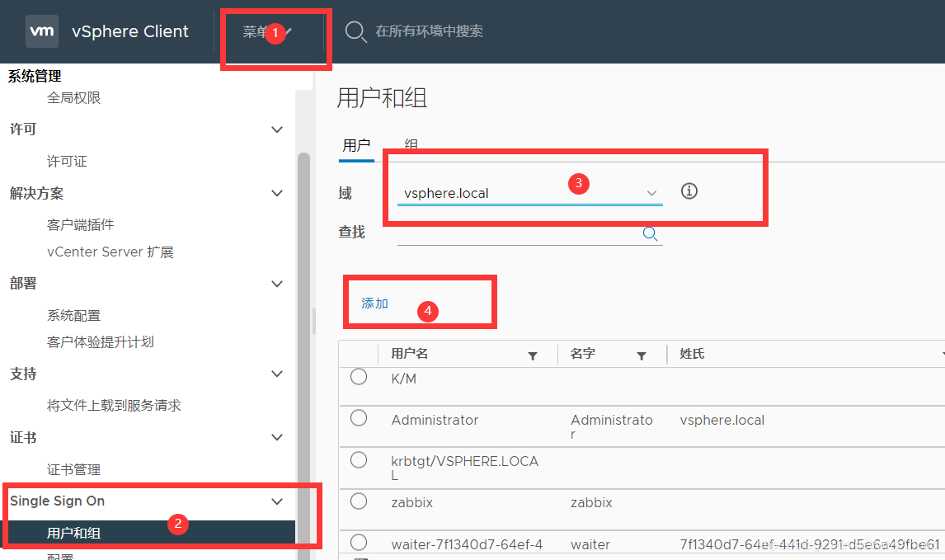Image resolution: width=945 pixels, height=560 pixels.
Task: Collapse the 部署 section chevron
Action: coord(276,284)
